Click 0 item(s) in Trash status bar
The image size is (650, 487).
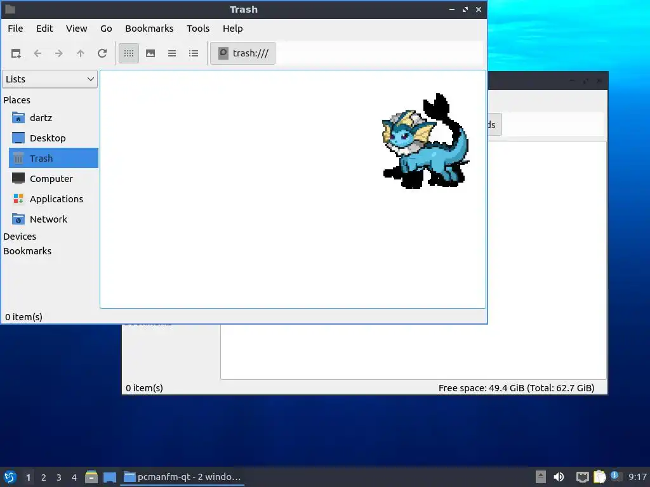click(23, 317)
